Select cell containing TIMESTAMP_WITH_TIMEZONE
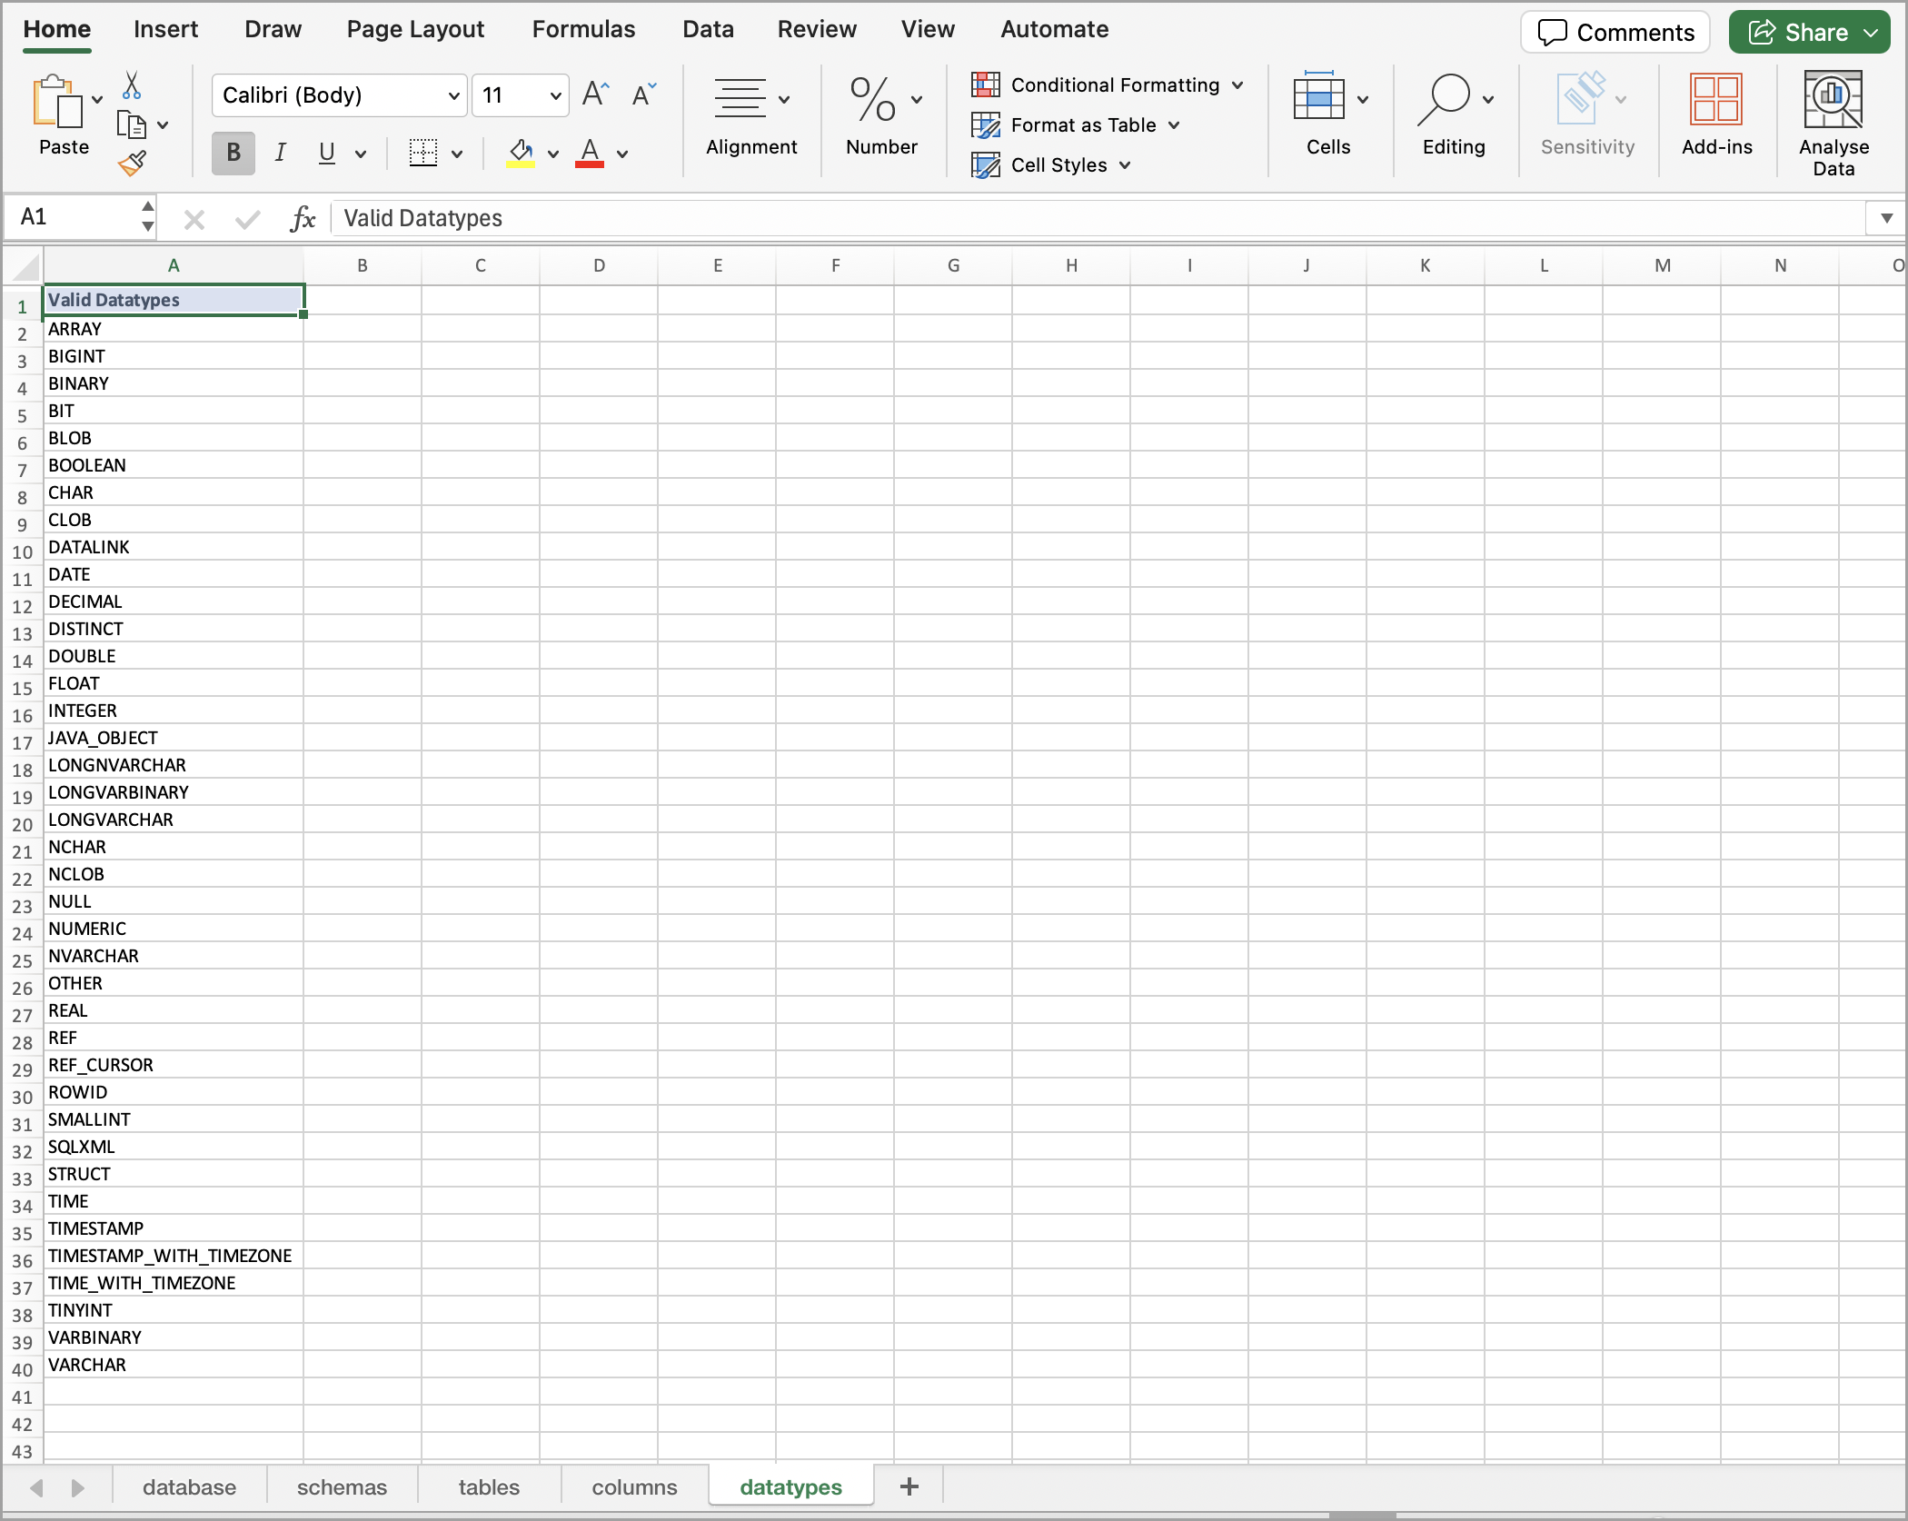The image size is (1908, 1521). [x=174, y=1256]
